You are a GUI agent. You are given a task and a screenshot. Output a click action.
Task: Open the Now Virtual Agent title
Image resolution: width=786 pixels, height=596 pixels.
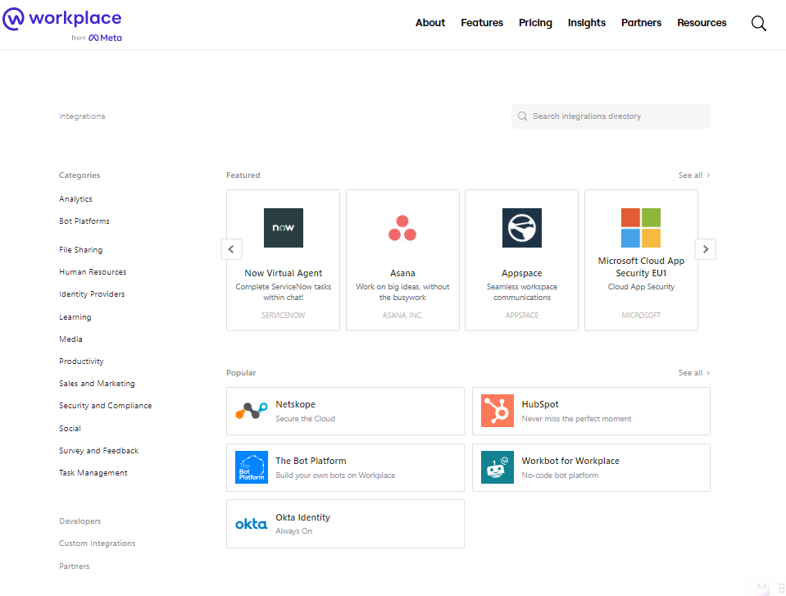pos(284,273)
